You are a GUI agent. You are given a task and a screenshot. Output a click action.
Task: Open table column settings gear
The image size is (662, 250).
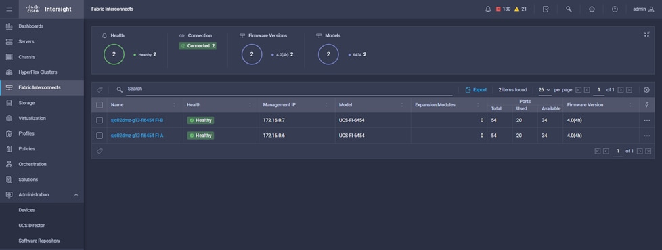pyautogui.click(x=646, y=90)
